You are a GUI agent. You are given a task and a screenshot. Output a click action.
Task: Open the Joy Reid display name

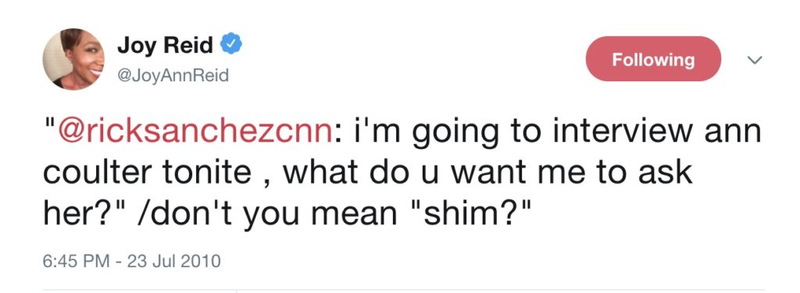(x=166, y=45)
